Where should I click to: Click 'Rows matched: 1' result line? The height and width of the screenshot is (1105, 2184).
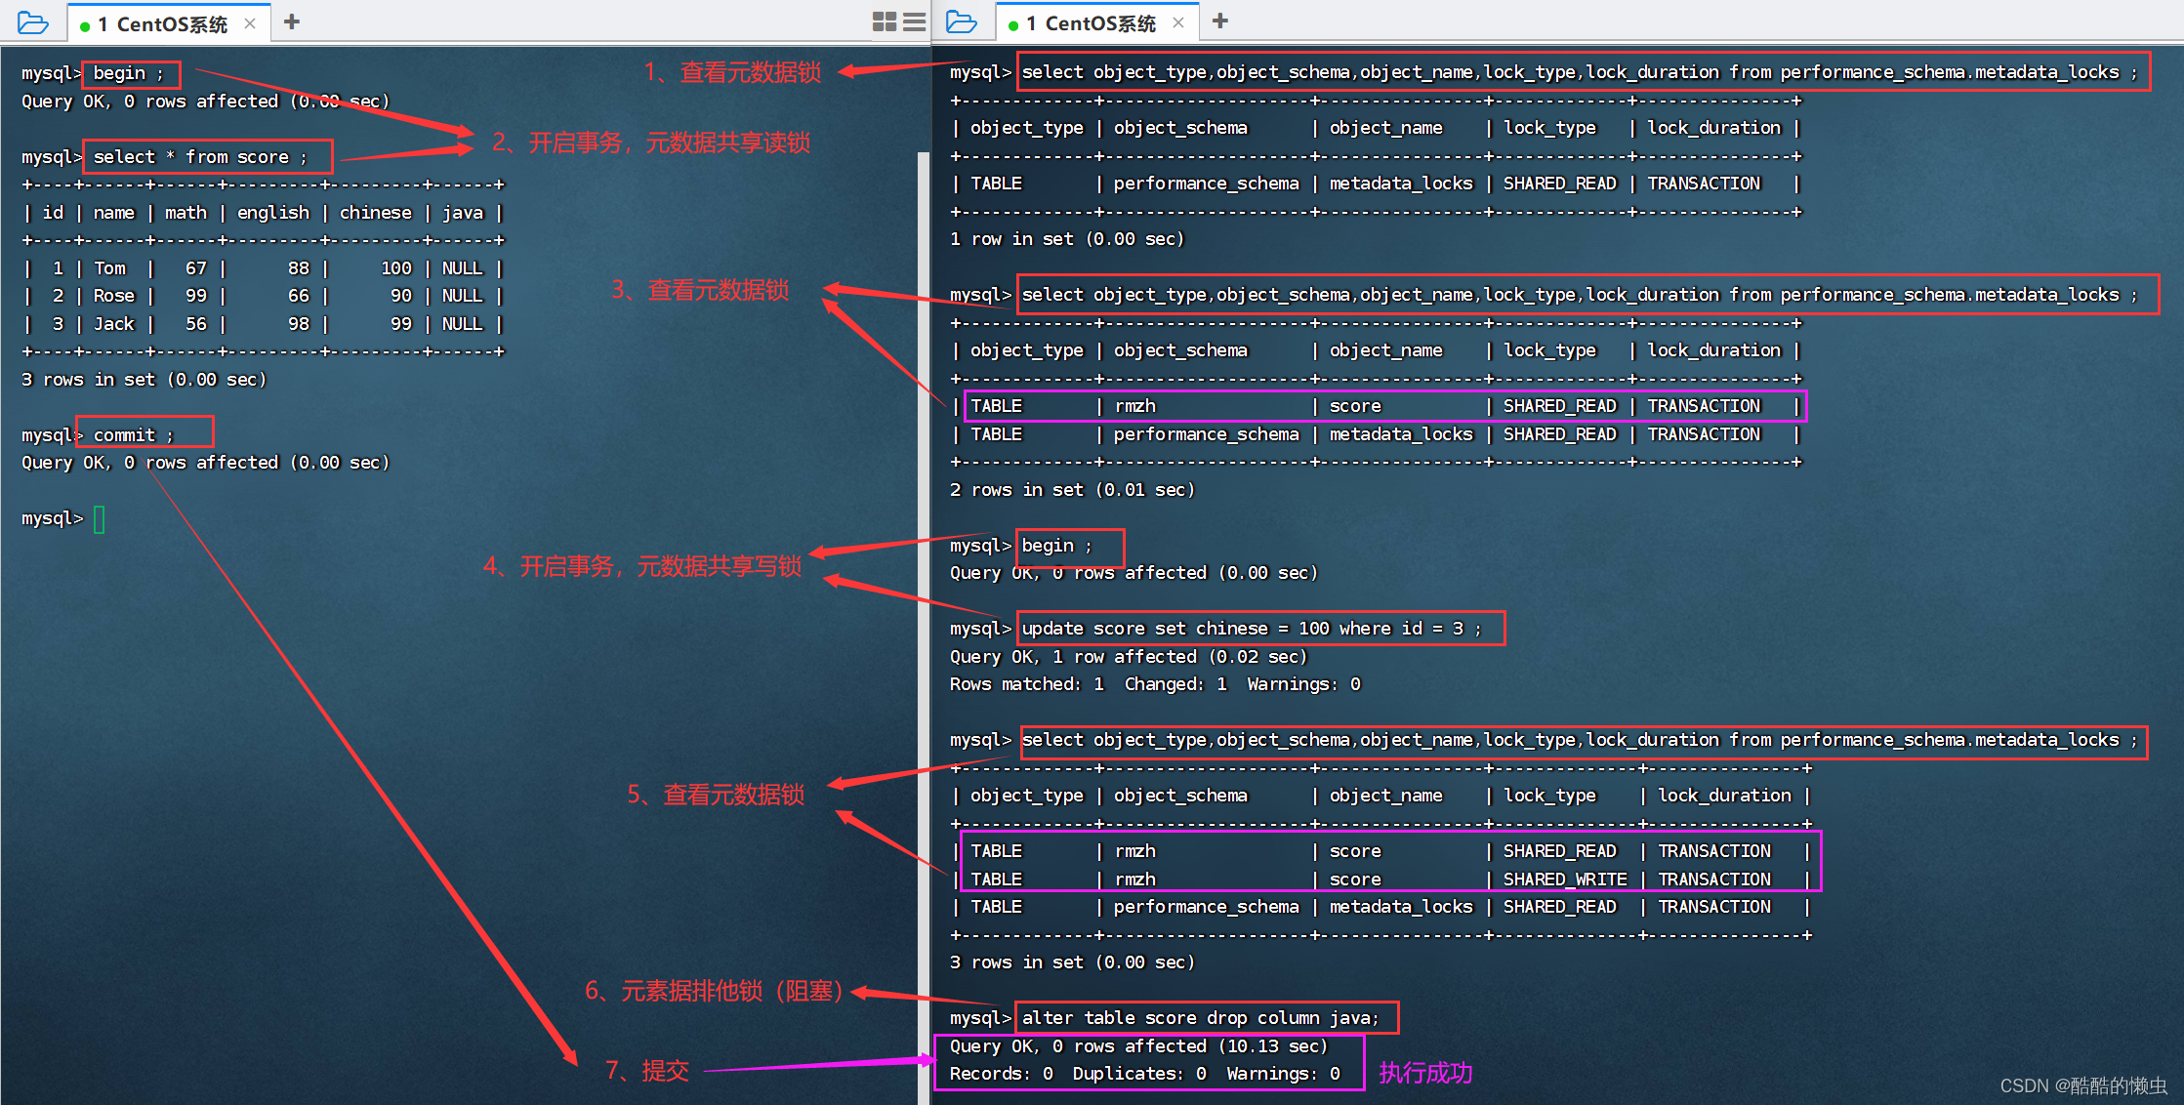1026,684
